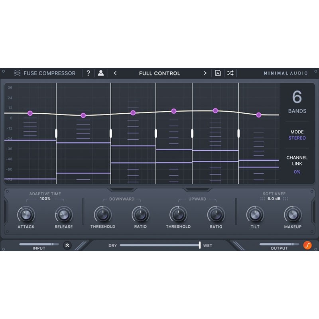
Task: Click the second crossover divider handle
Action: point(111,133)
